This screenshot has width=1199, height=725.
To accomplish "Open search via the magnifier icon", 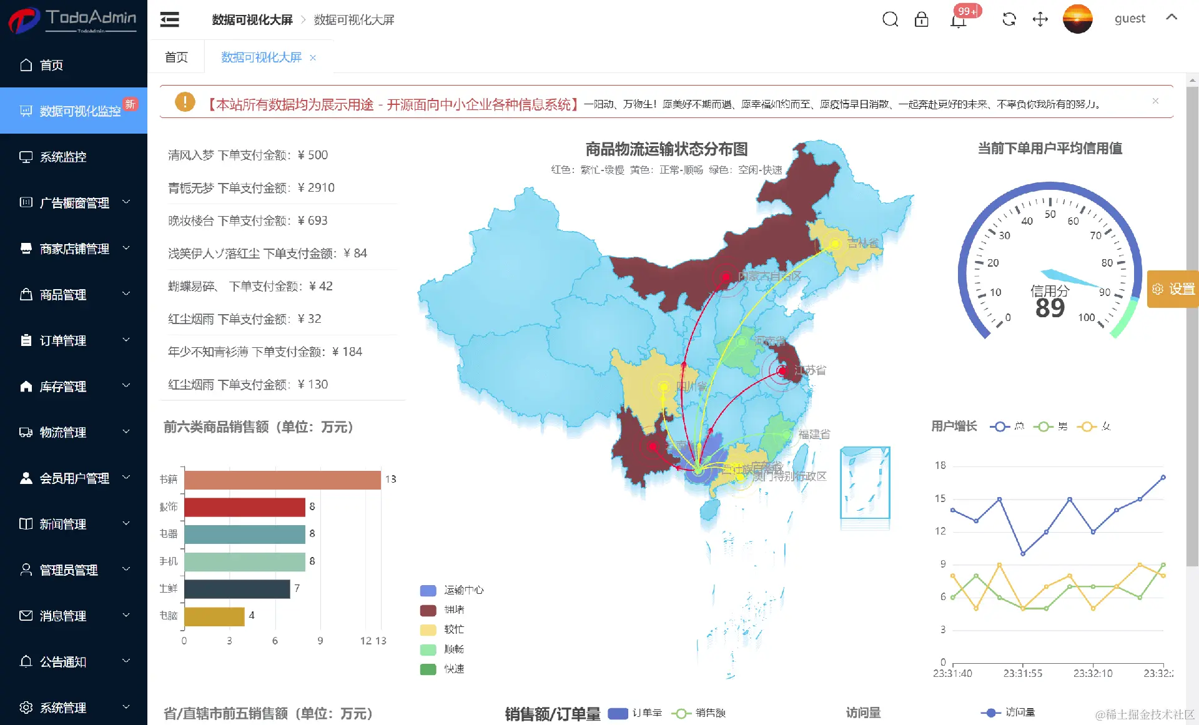I will [890, 19].
